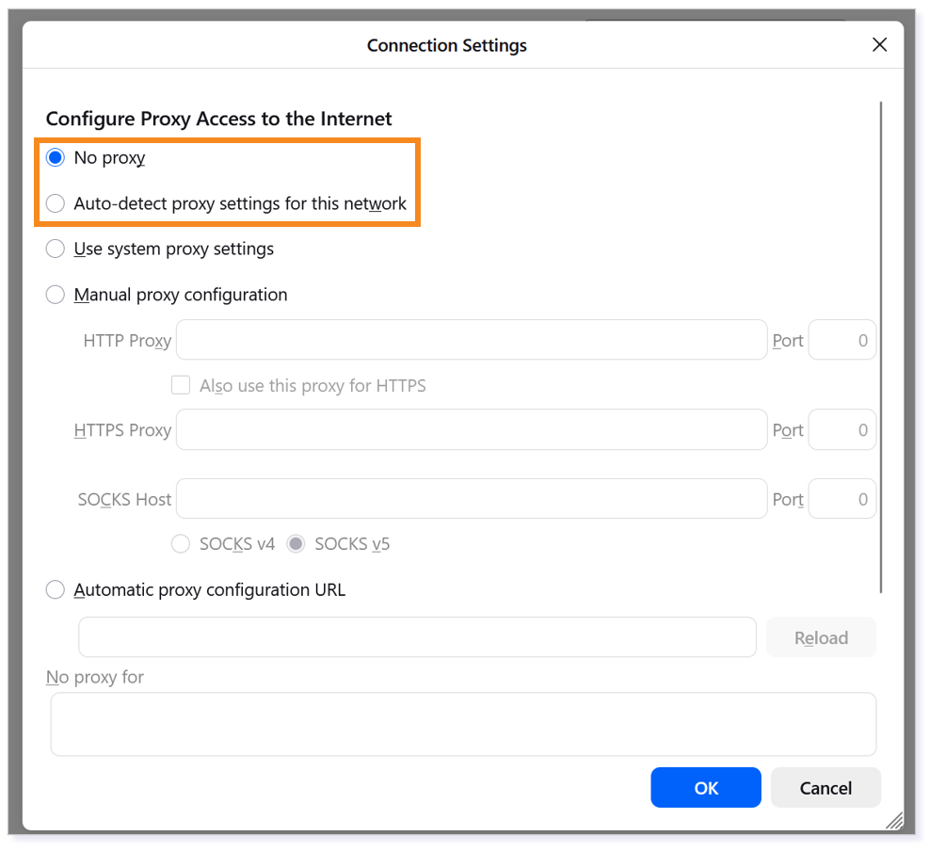The width and height of the screenshot is (929, 852).
Task: Click the Port field beside HTTPS Proxy
Action: coord(841,429)
